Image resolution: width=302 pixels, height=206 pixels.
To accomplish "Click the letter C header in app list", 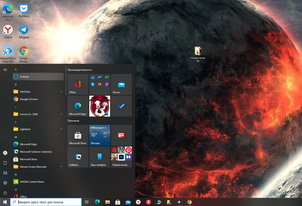I will pyautogui.click(x=16, y=69).
